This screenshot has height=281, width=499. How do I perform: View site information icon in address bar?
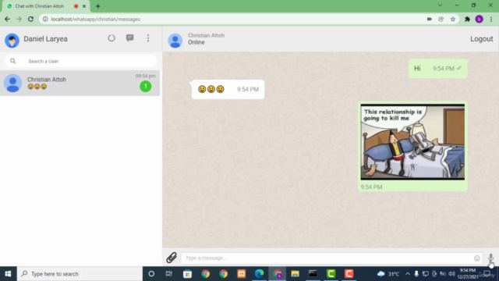pyautogui.click(x=45, y=19)
